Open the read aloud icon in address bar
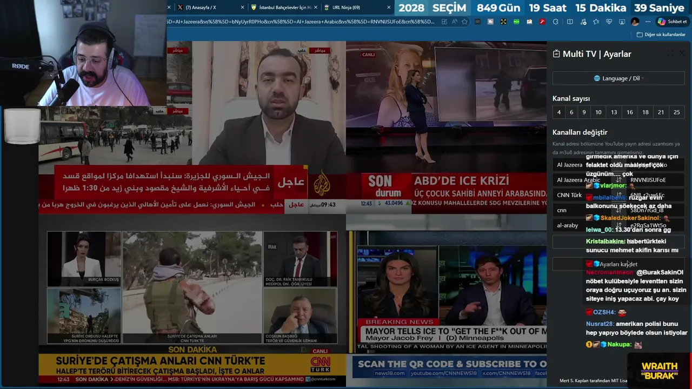 point(454,22)
